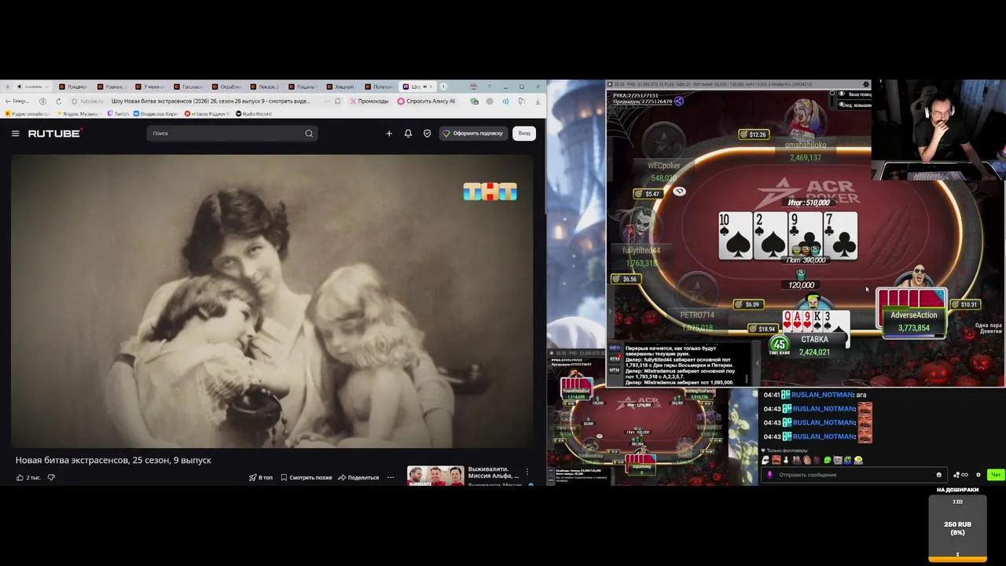This screenshot has width=1006, height=566.
Task: Click the Оформить подписку button
Action: [x=473, y=134]
